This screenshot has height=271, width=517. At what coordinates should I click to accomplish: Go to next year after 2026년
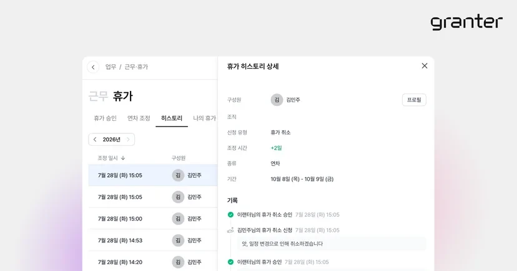pyautogui.click(x=128, y=140)
